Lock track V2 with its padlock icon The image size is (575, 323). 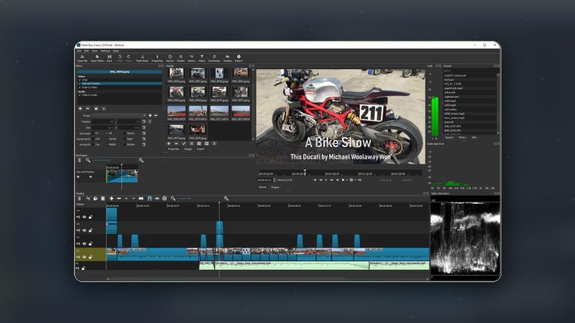(x=91, y=243)
